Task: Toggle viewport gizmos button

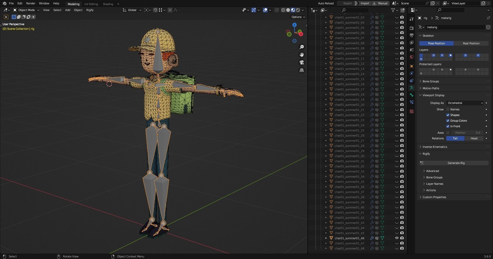Action: (253, 10)
